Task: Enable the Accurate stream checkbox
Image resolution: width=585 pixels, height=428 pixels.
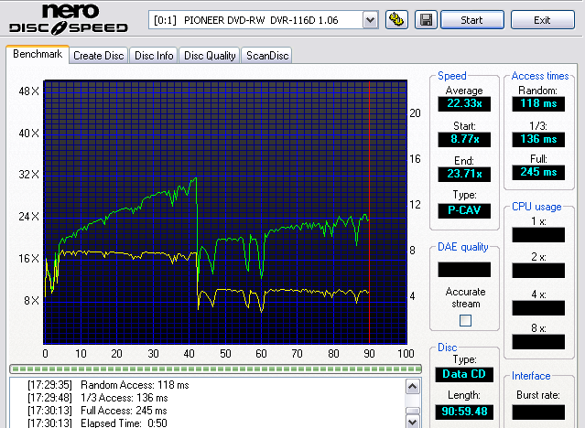Action: click(465, 320)
